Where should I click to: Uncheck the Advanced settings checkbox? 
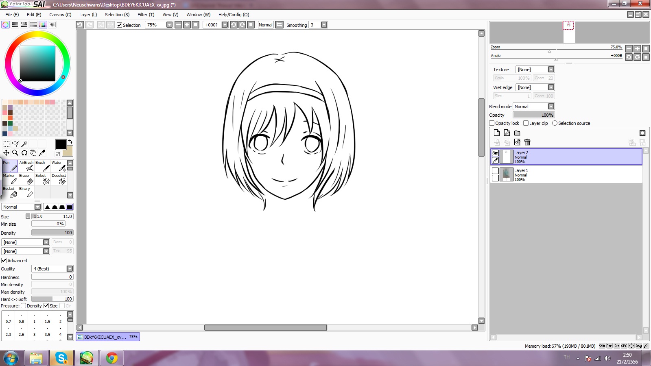click(4, 261)
